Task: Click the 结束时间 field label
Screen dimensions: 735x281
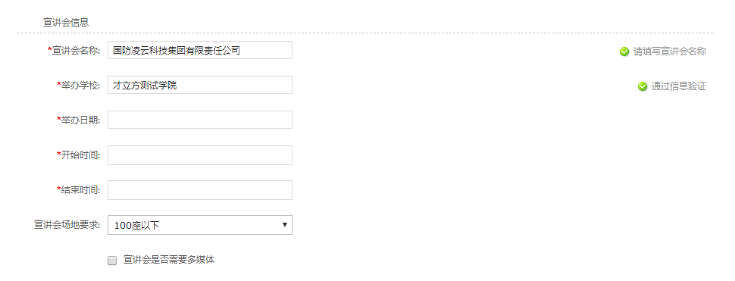Action: [79, 189]
